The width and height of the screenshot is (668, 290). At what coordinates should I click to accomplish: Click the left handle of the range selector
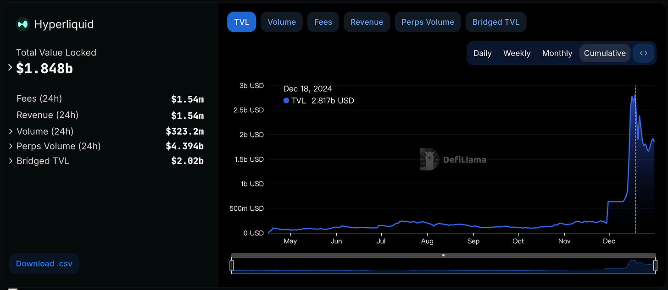point(232,265)
